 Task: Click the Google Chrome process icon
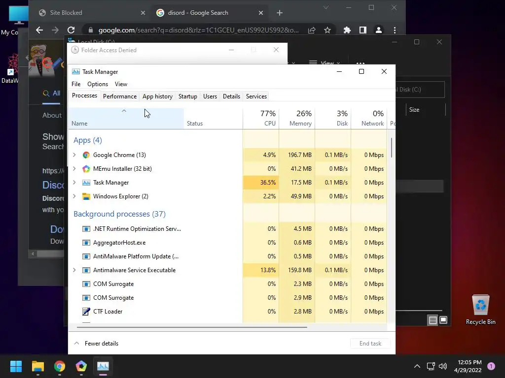[x=86, y=155]
